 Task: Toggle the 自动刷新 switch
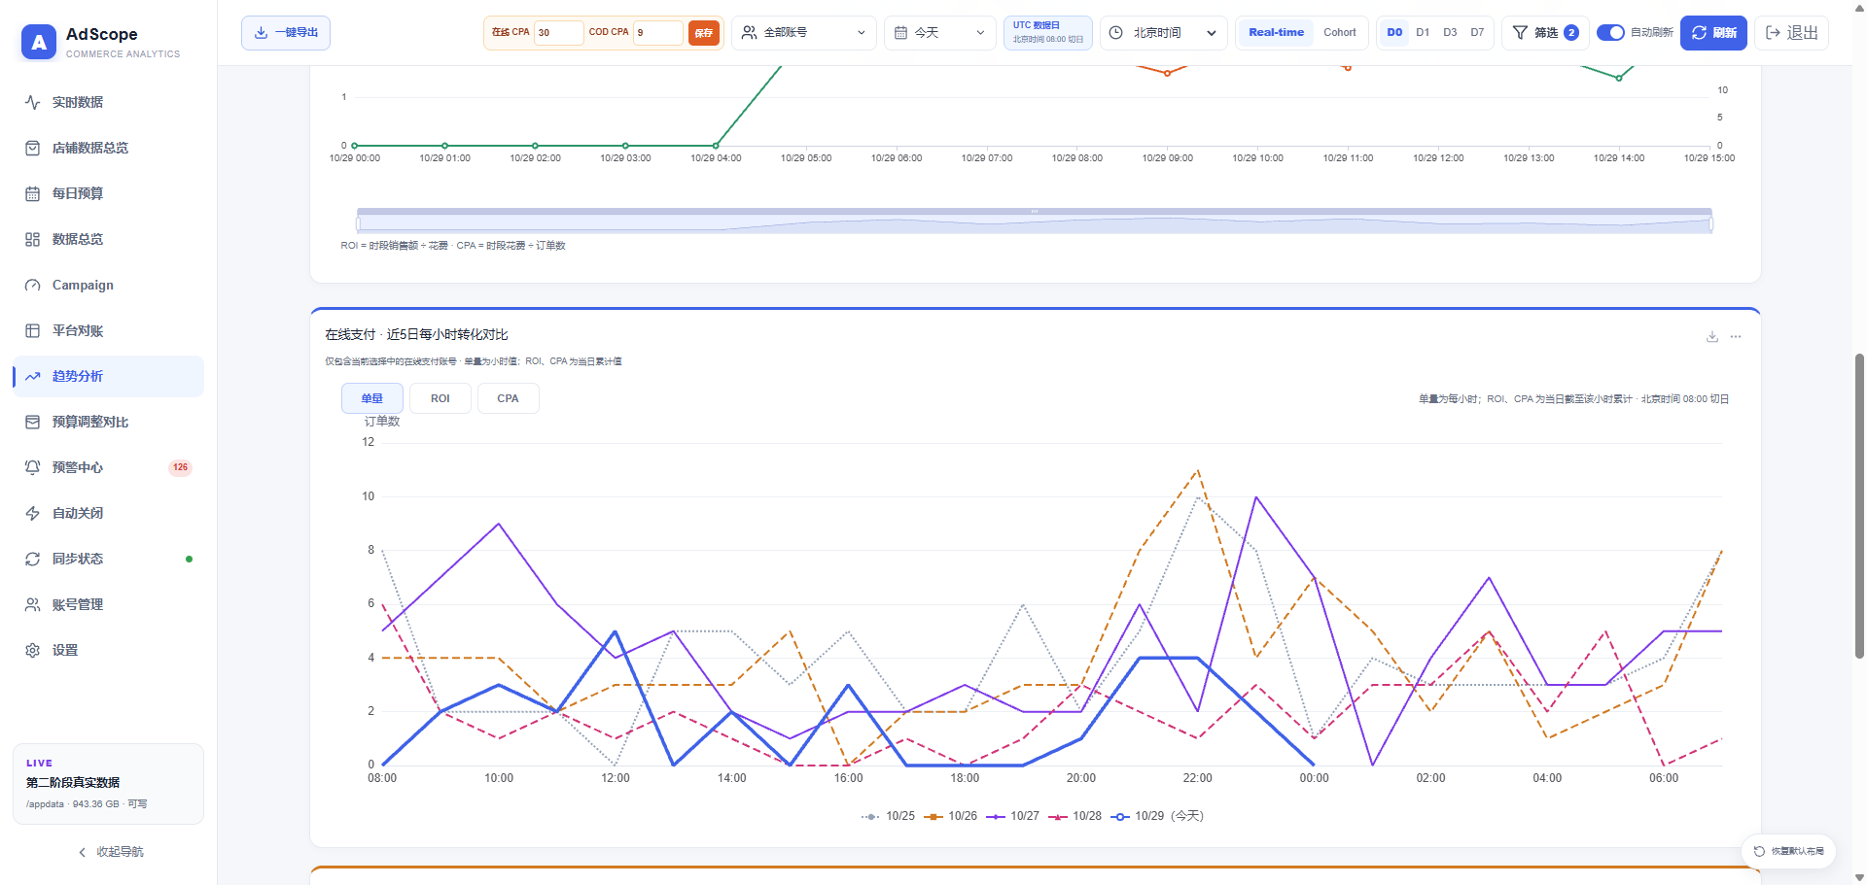1610,32
